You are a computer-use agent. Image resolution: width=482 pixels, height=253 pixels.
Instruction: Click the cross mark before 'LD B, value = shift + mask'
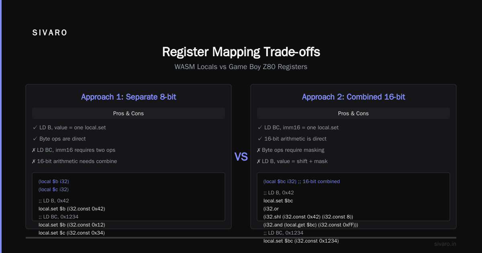(259, 161)
